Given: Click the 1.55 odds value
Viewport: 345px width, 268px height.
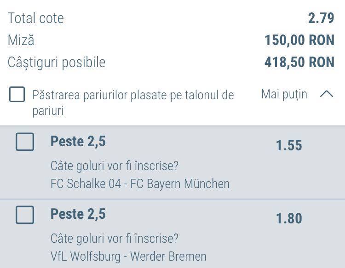Looking at the screenshot, I should pos(289,145).
